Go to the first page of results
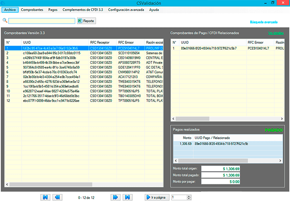Screen dimensions: 290x203 tap(45, 197)
